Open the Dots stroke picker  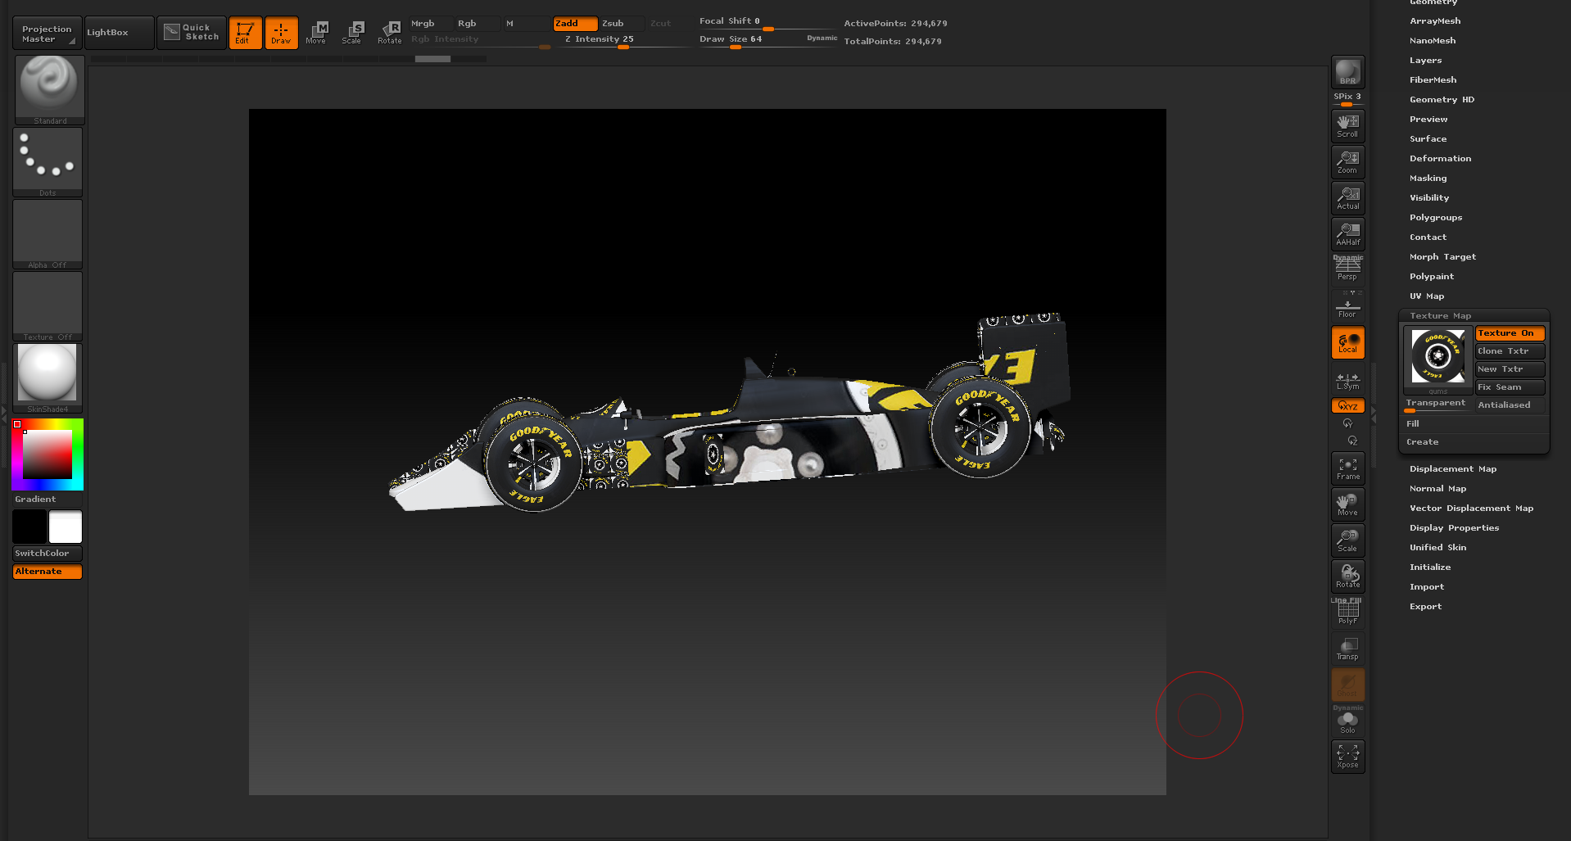tap(48, 162)
